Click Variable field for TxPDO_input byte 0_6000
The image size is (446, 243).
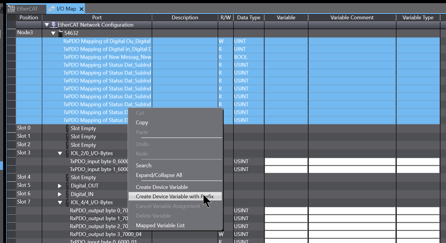tap(286, 161)
